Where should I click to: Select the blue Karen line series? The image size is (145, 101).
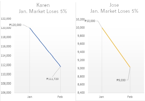(x=45, y=47)
